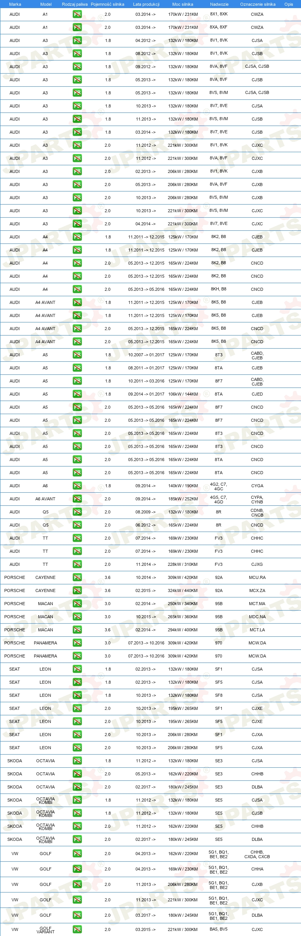
Task: Click the A6 AVANT model cell
Action: [x=45, y=499]
